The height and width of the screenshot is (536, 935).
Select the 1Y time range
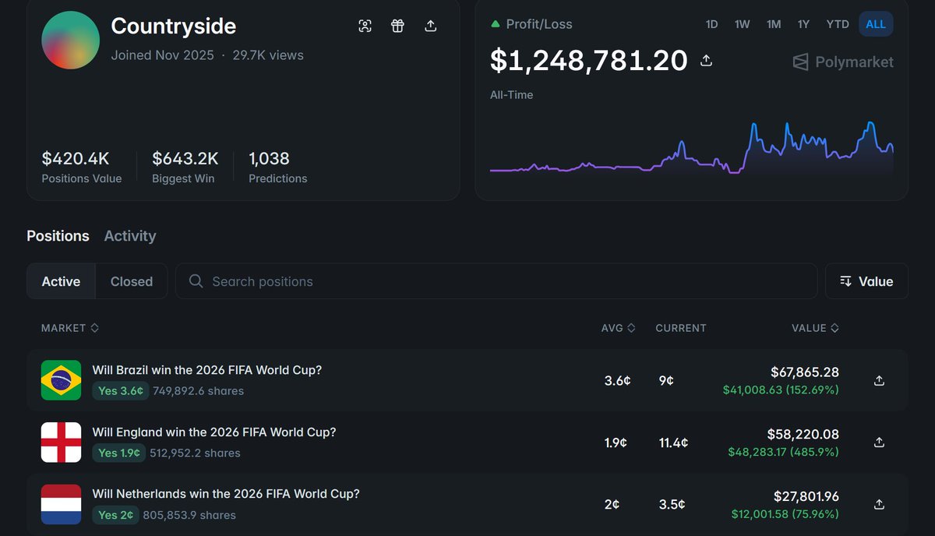point(803,24)
